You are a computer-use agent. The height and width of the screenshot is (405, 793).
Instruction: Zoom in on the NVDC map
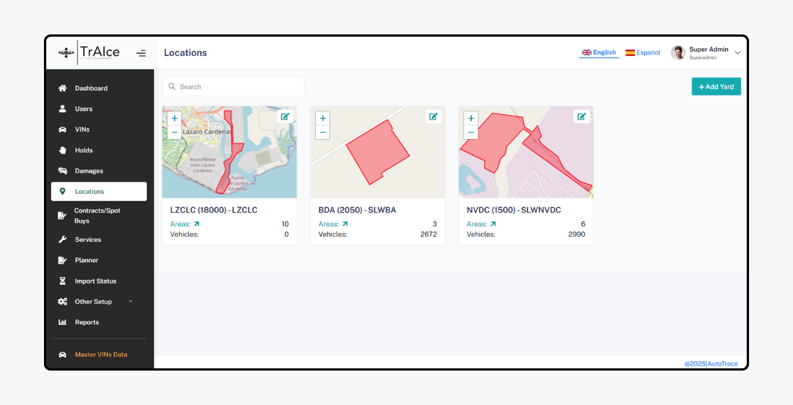(x=471, y=118)
